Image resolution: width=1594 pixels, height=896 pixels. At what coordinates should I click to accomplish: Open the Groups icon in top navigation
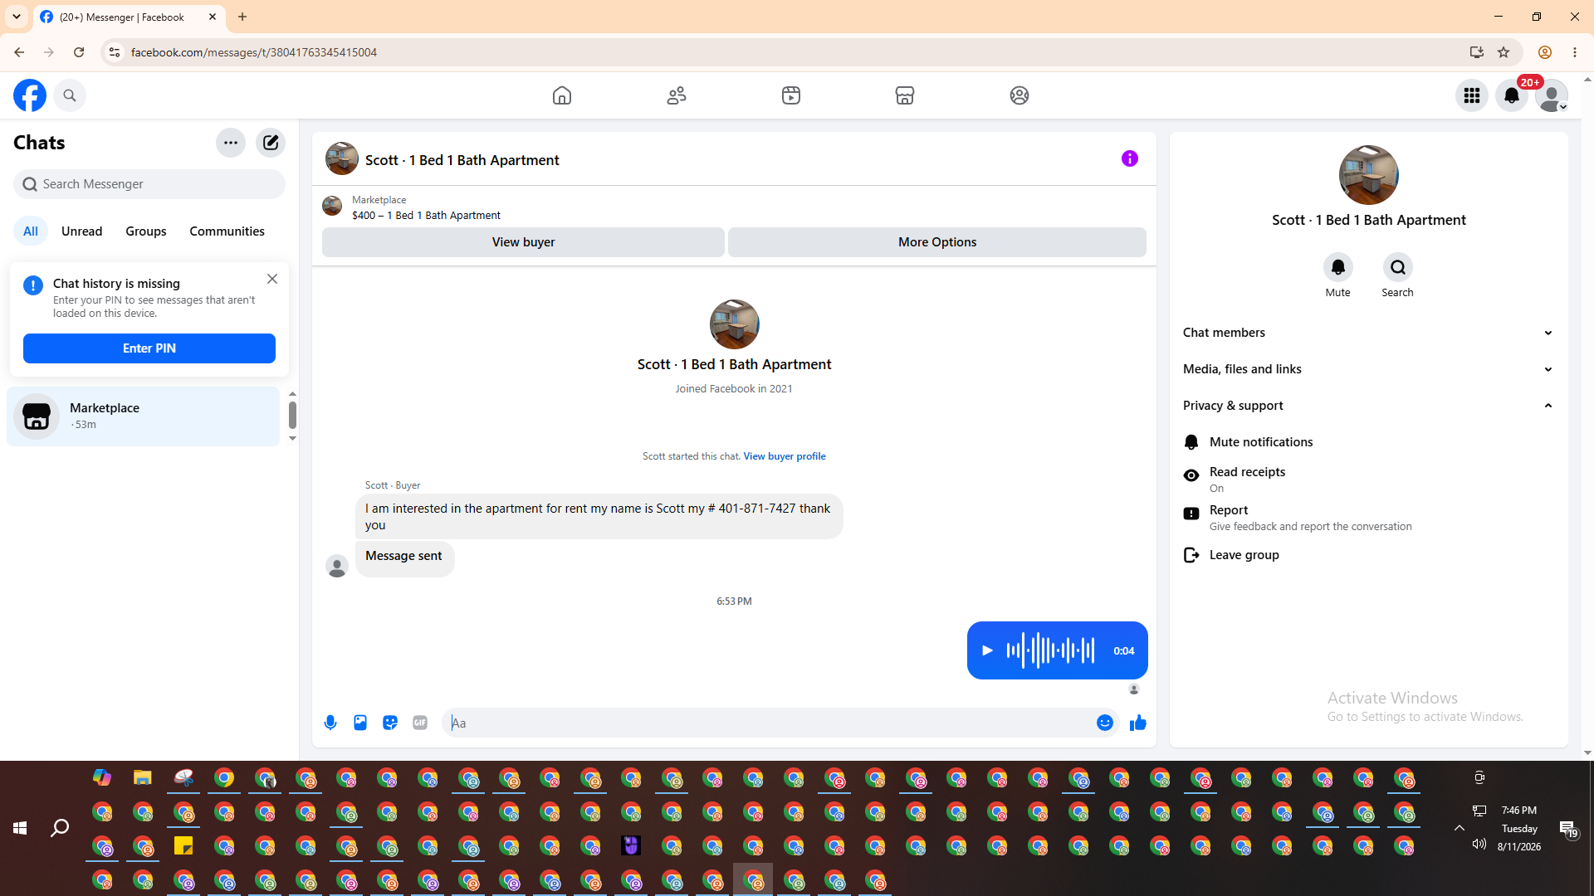1019,95
